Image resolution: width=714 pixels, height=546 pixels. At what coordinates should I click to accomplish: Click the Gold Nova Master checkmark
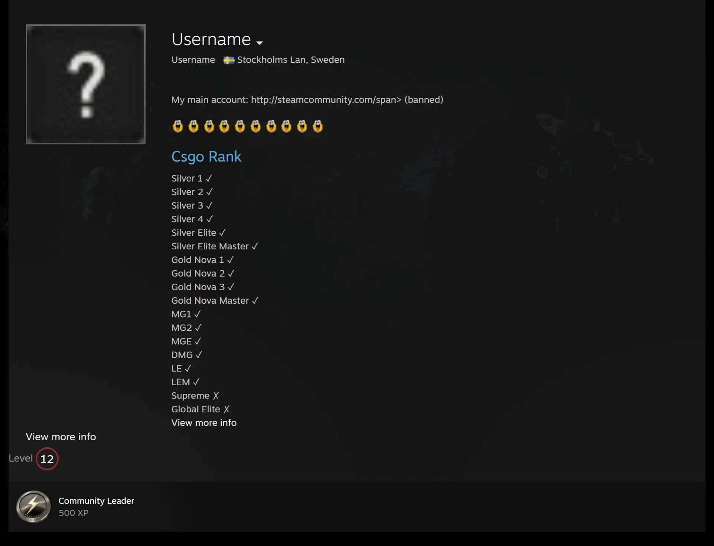coord(255,301)
